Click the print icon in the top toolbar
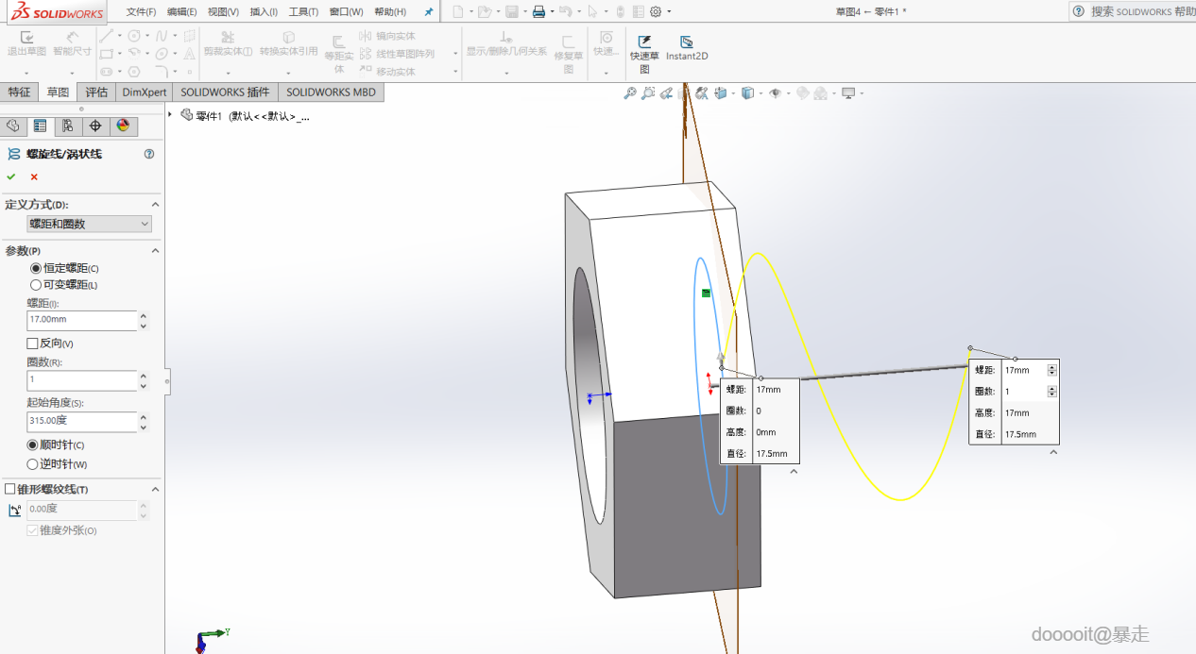 pos(538,11)
